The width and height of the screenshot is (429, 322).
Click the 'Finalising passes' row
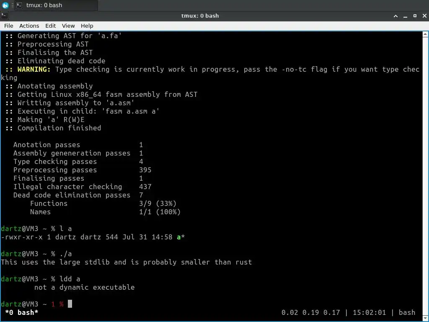click(x=78, y=178)
